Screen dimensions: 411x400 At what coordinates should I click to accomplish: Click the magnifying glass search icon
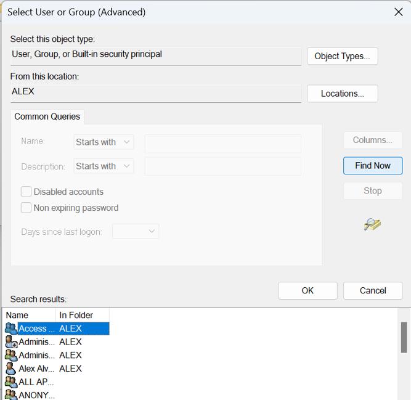coord(372,225)
